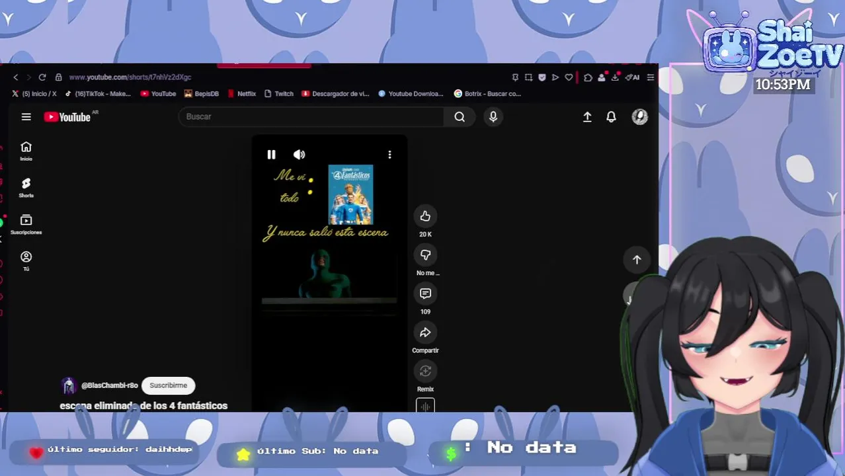Go to YouTube home via logo
Screen dimensions: 845x476
click(67, 117)
